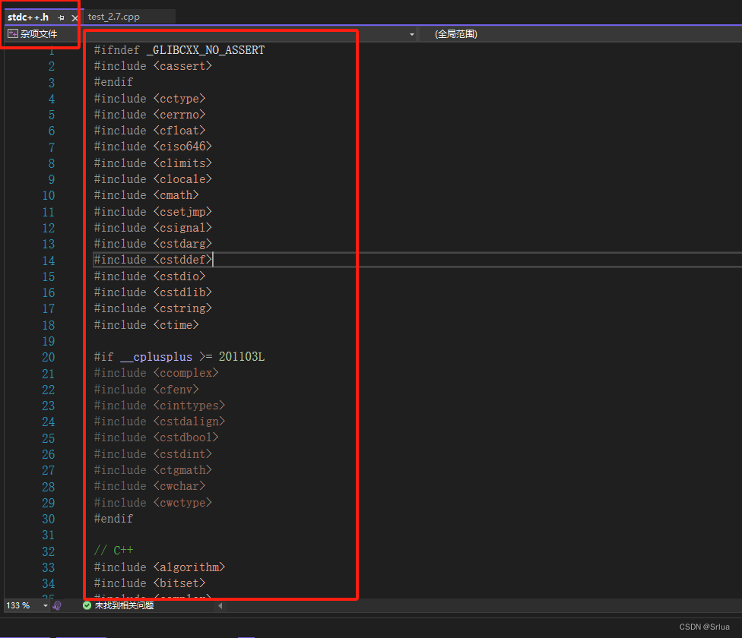Click the 未找到相关问题 status text
Viewport: 742px width, 638px height.
click(124, 605)
